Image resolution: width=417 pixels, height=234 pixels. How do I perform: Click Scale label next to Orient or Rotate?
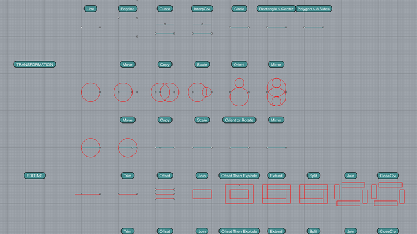click(202, 120)
